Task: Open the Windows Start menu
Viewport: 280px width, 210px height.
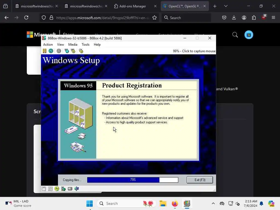Action: point(89,203)
